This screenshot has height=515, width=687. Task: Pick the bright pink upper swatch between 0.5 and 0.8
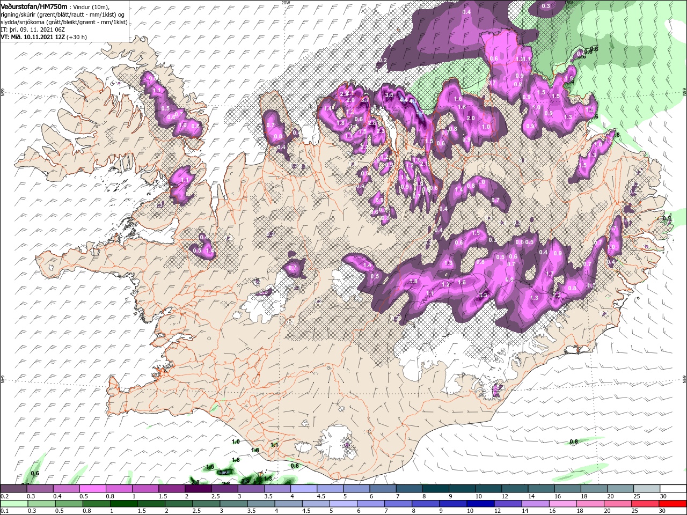click(x=92, y=489)
